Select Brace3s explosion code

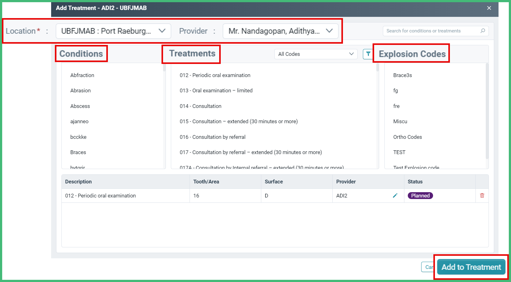[402, 75]
